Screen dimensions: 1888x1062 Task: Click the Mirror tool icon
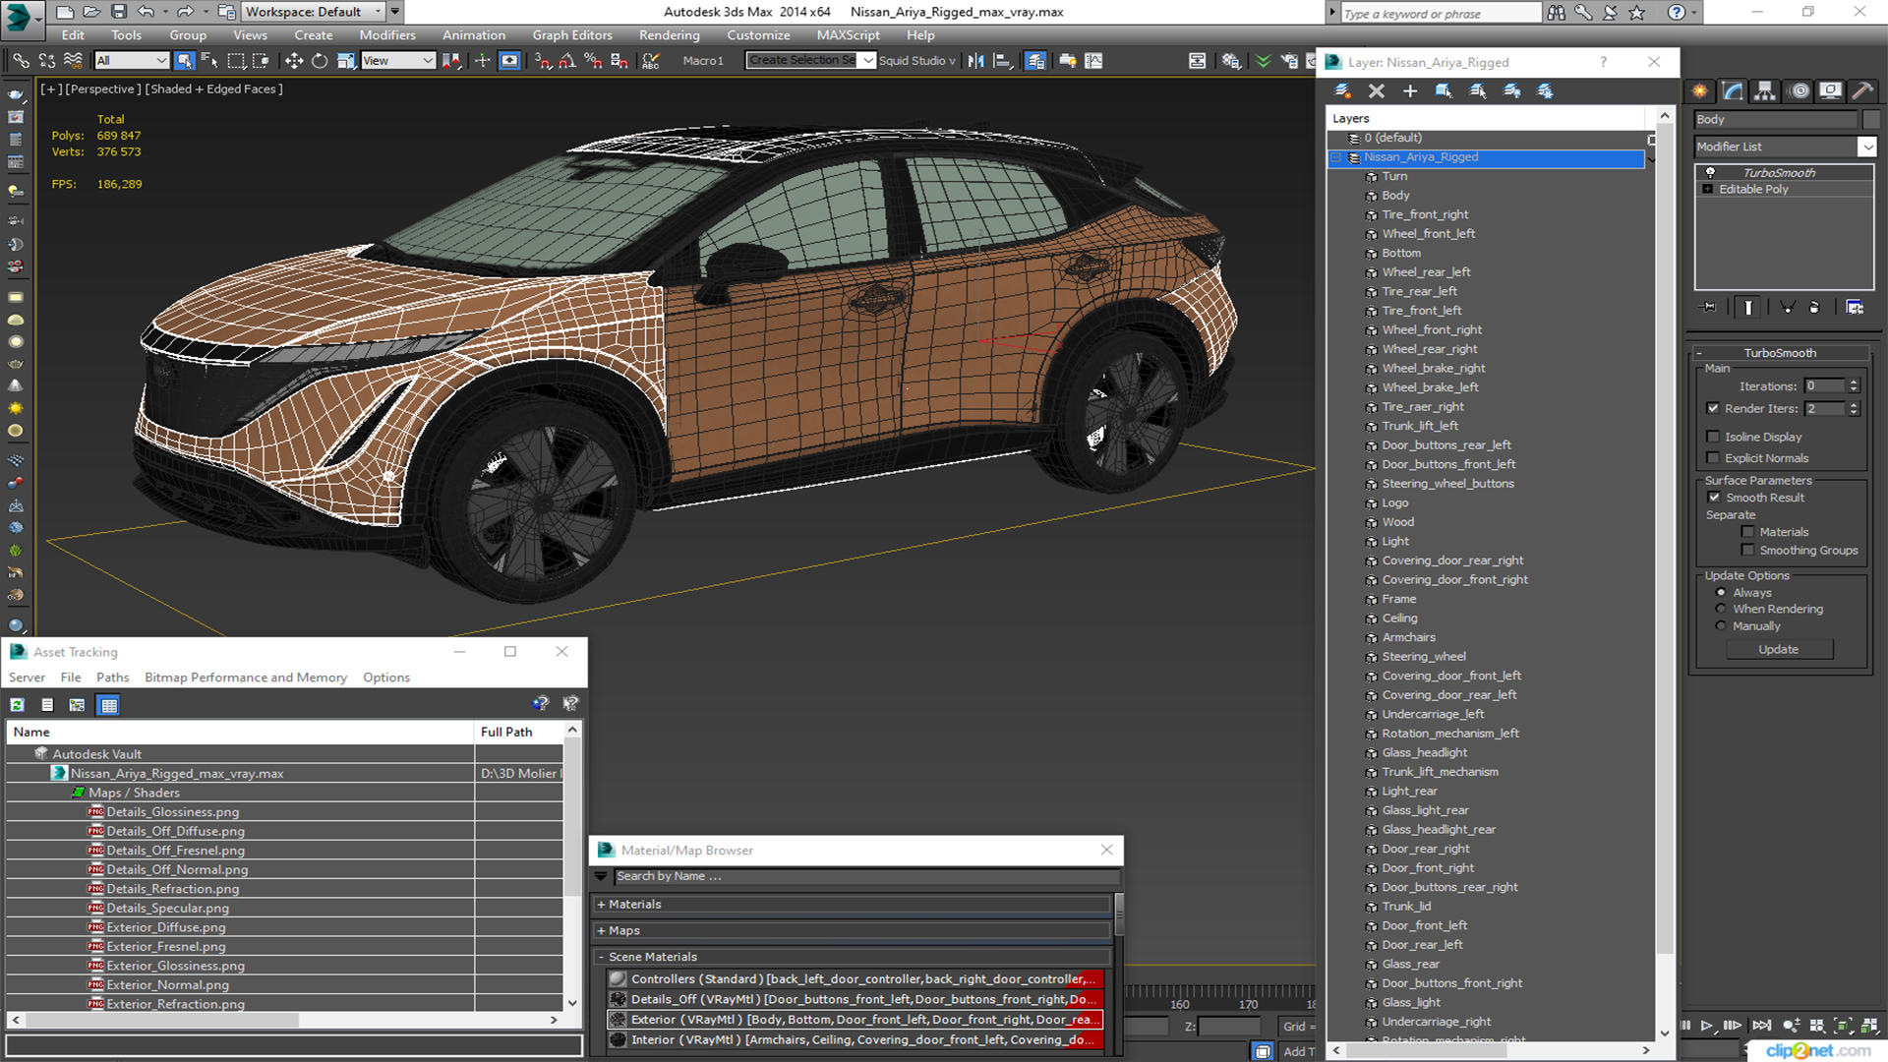point(975,61)
